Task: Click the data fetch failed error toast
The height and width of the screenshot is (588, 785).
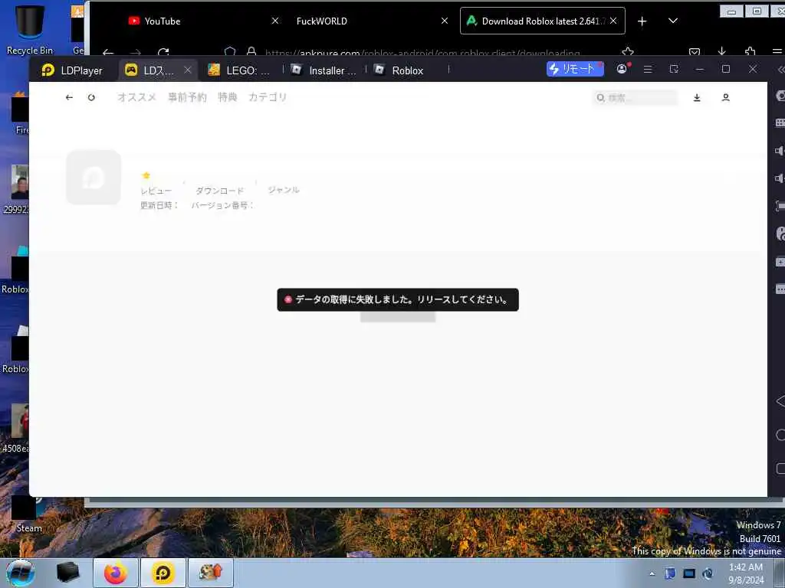Action: (x=398, y=299)
